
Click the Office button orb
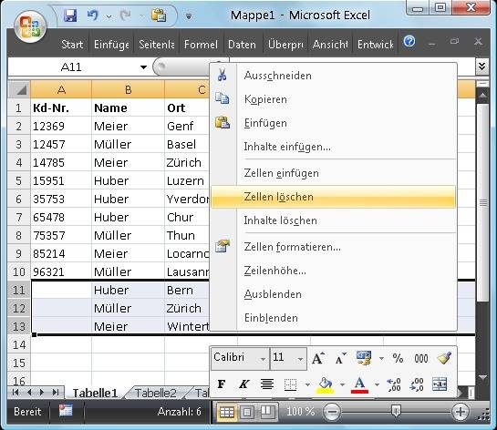(x=30, y=26)
